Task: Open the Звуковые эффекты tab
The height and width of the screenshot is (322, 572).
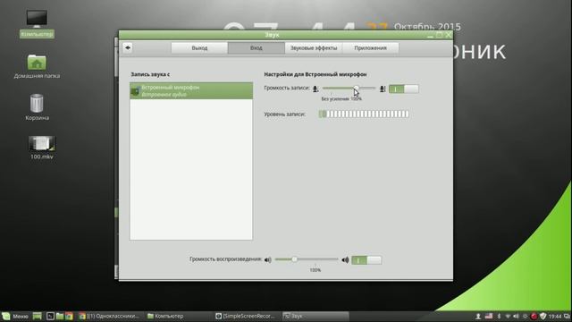Action: pos(314,47)
